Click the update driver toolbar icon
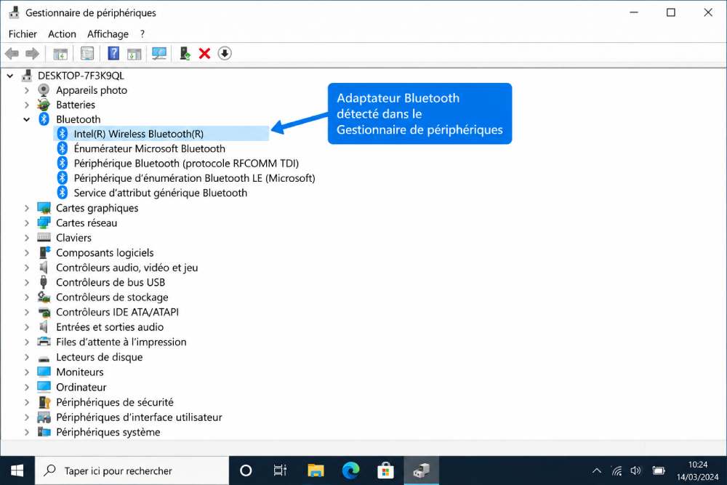Image resolution: width=727 pixels, height=485 pixels. 185,53
